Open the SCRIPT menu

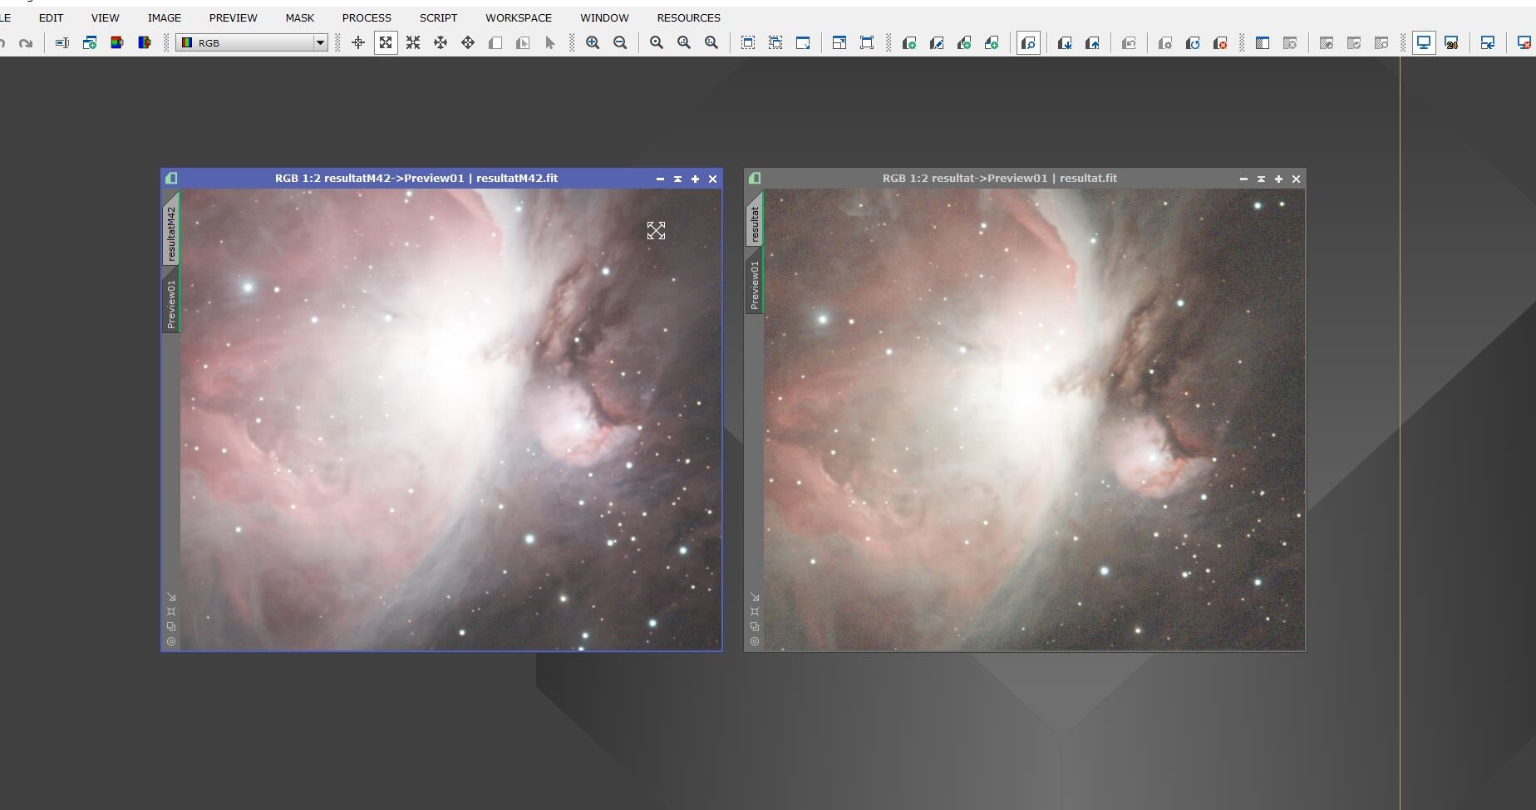[438, 17]
